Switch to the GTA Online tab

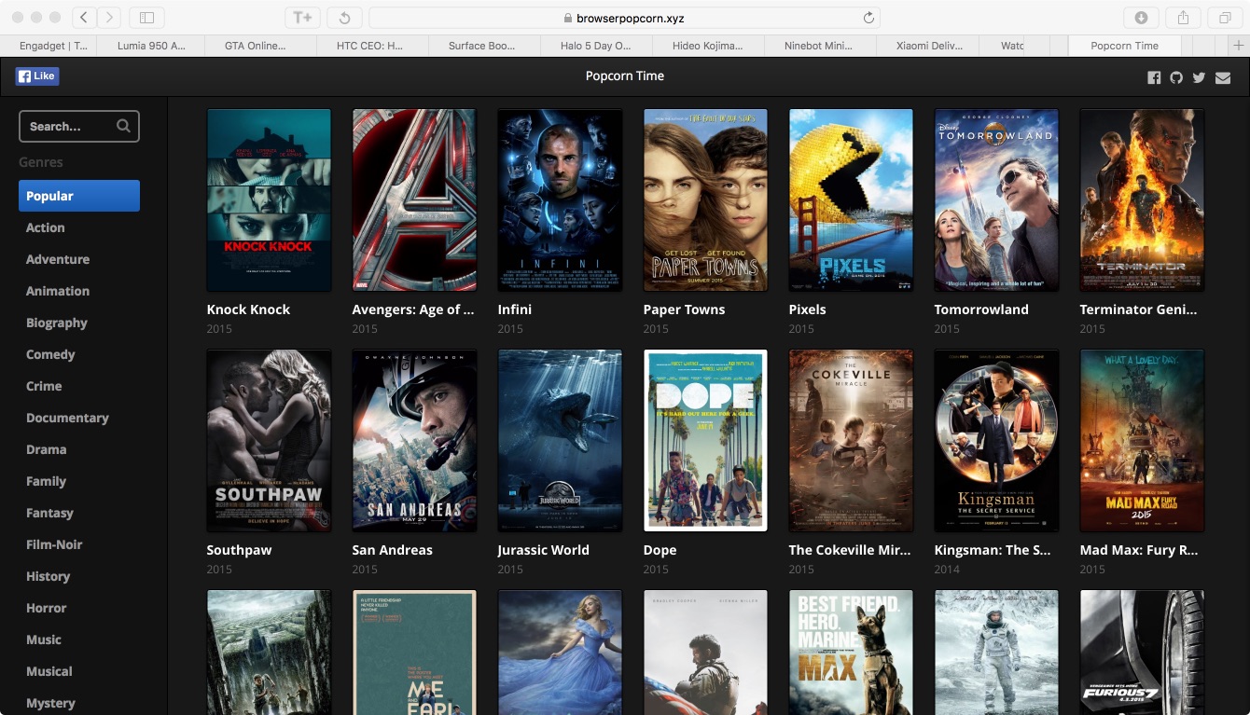(x=261, y=46)
